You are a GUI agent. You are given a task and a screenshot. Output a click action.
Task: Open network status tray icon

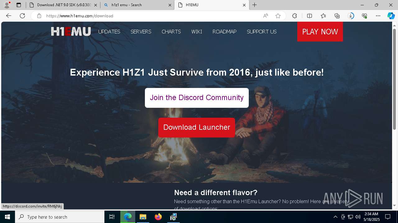tap(350, 217)
